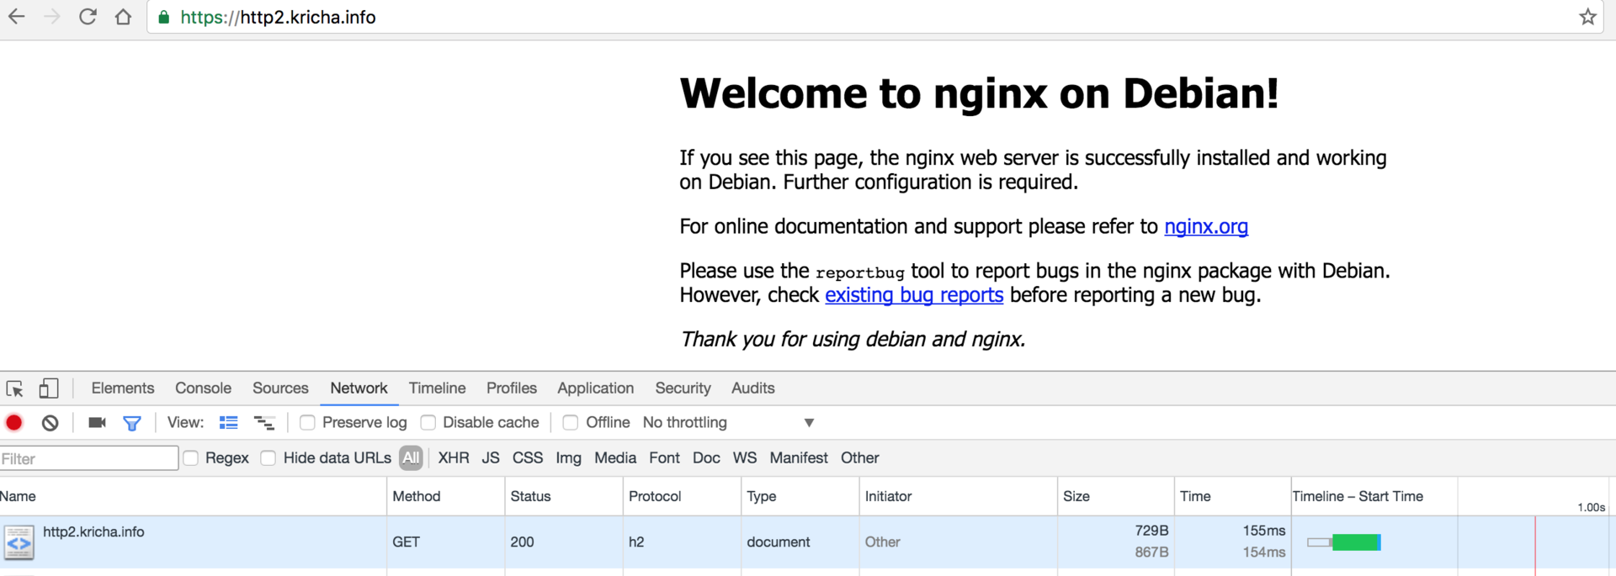
Task: Open the existing bug reports link
Action: click(x=913, y=296)
